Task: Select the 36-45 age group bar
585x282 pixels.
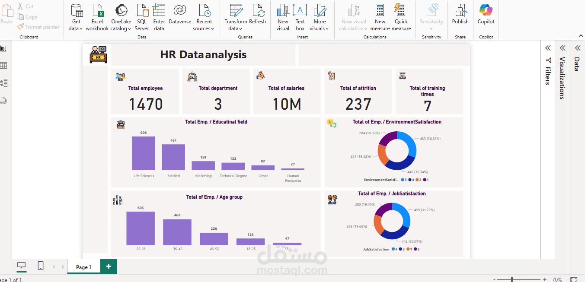Action: point(177,232)
